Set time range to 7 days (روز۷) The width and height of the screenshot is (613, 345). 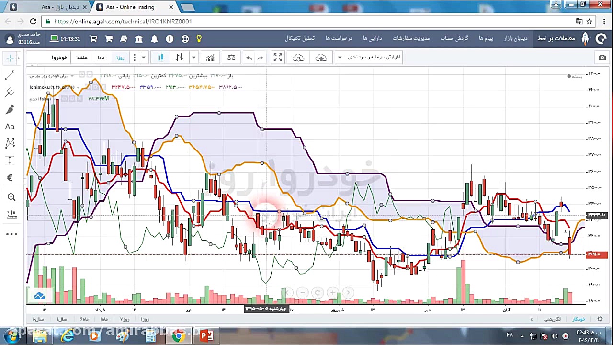(125, 319)
